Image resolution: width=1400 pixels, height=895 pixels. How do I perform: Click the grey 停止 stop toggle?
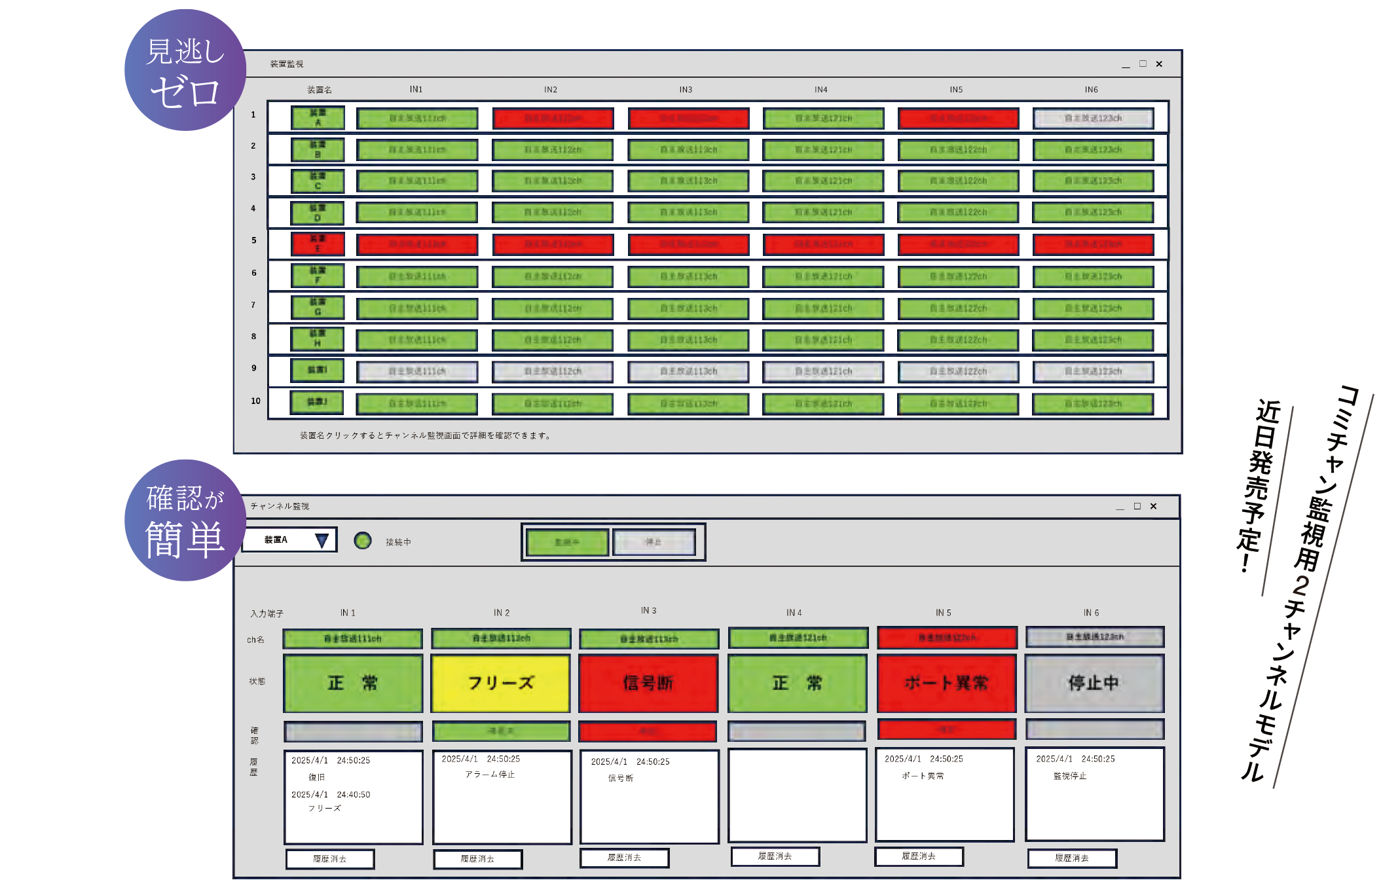point(654,542)
